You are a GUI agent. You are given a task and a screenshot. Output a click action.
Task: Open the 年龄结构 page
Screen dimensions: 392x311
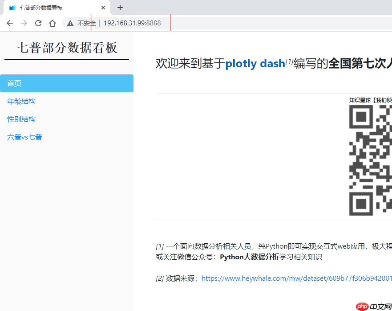point(21,101)
